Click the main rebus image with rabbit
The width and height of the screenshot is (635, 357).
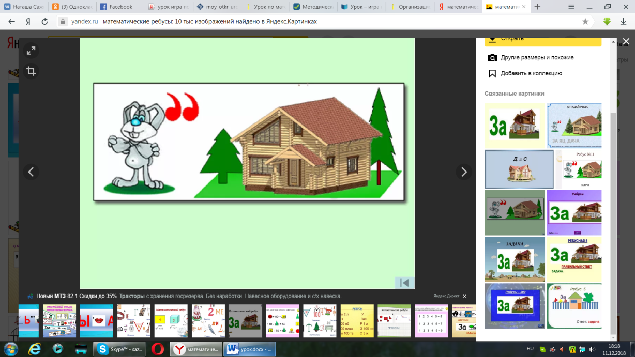[x=249, y=142]
